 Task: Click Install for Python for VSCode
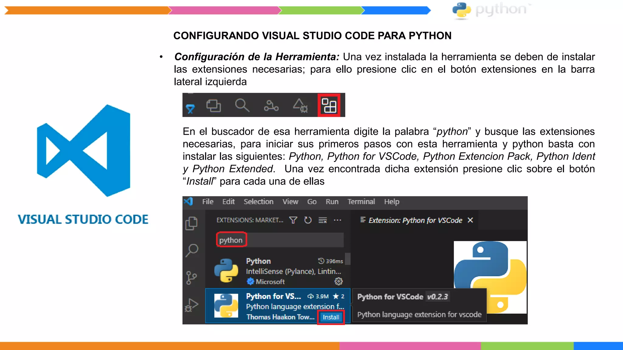(x=331, y=317)
